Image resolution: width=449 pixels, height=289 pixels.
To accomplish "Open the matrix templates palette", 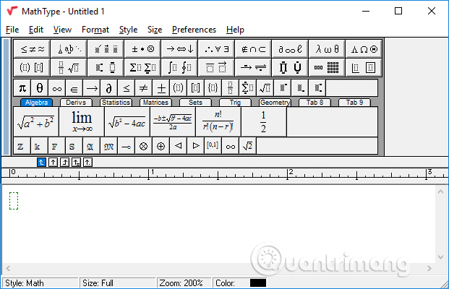I will click(x=327, y=67).
